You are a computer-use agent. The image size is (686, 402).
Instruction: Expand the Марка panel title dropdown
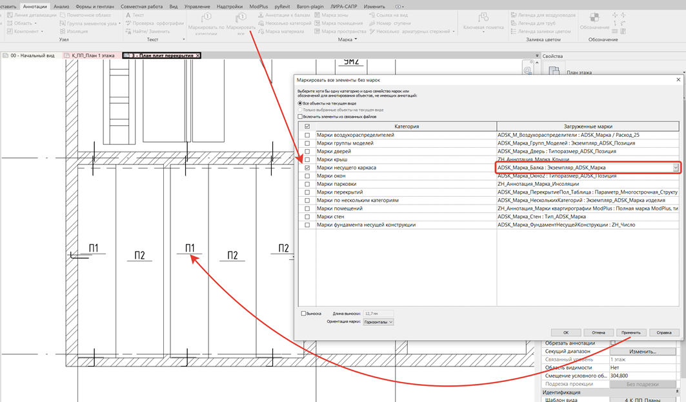coord(356,39)
